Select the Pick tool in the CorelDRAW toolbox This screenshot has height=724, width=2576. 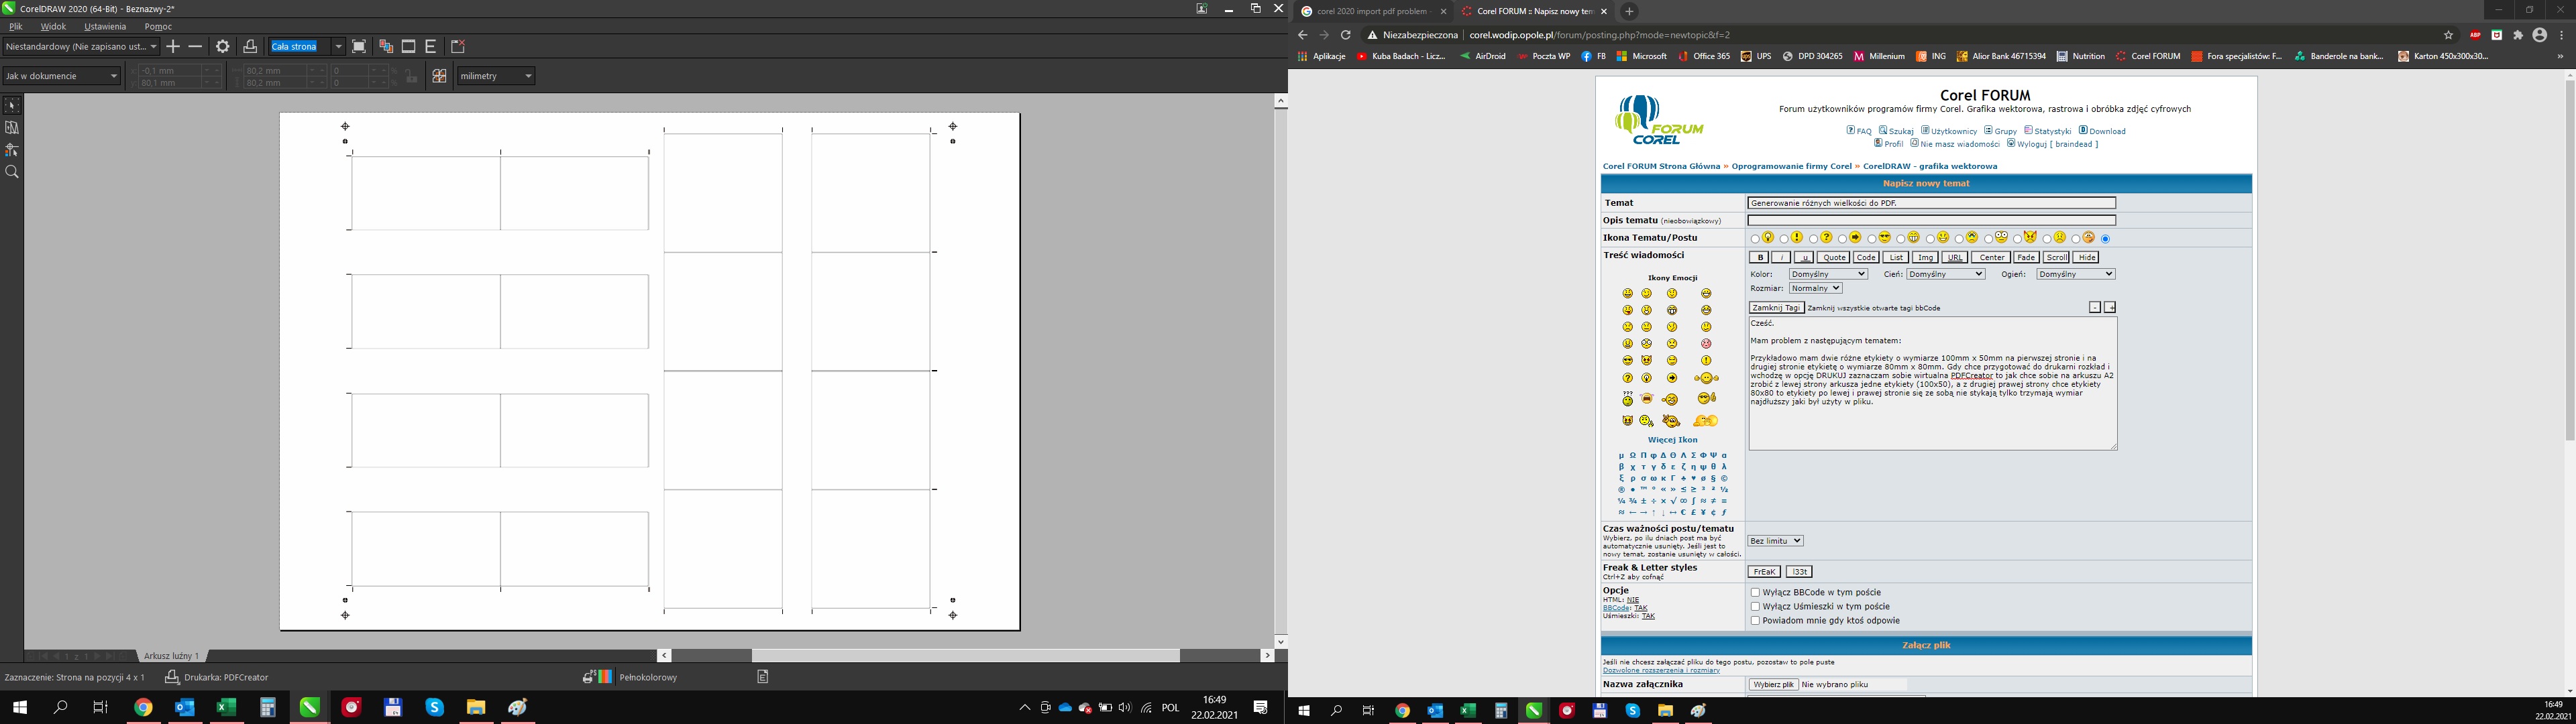12,105
